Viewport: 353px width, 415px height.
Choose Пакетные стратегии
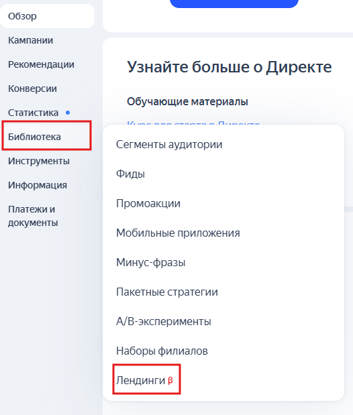click(x=167, y=292)
